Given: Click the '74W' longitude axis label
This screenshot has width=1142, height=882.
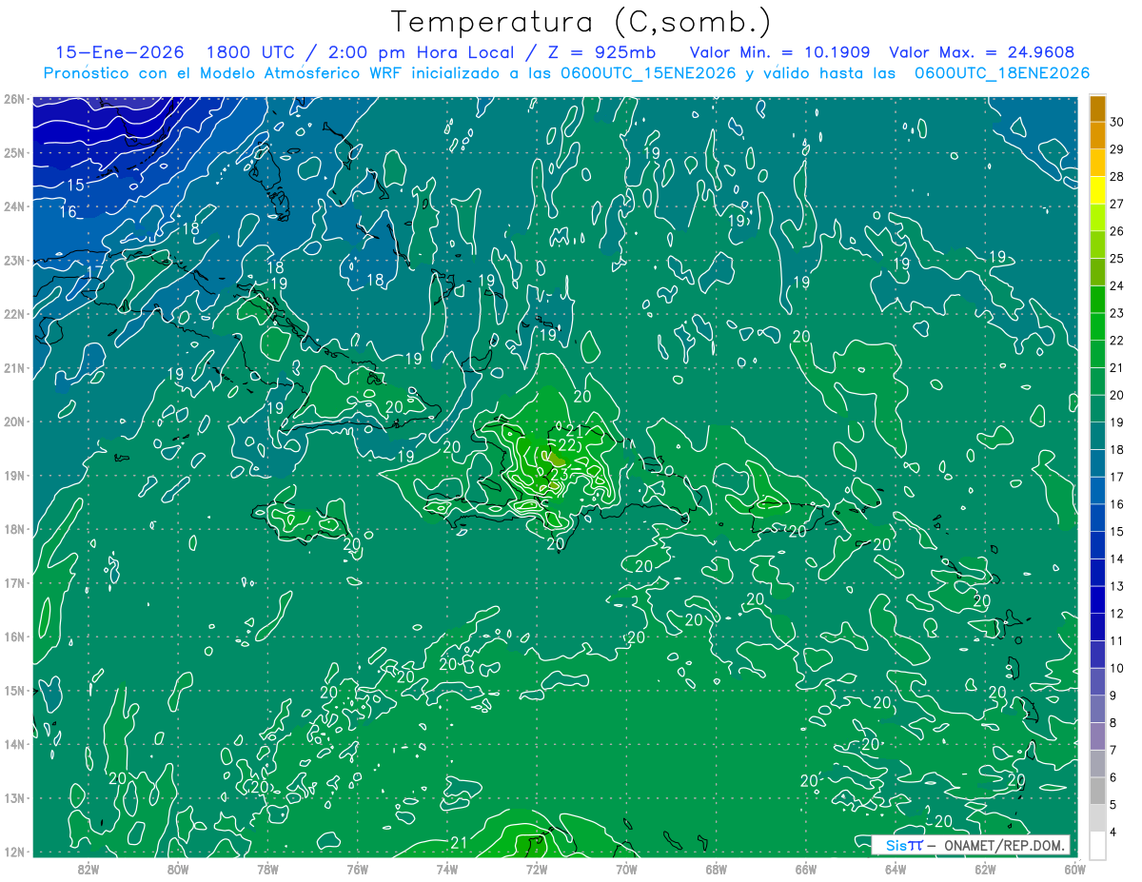Looking at the screenshot, I should coord(447,869).
